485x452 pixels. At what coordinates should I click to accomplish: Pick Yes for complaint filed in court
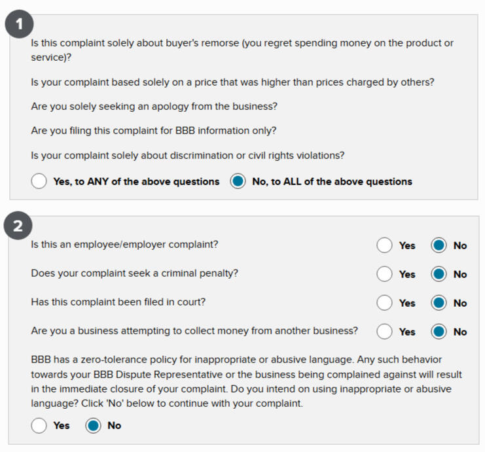point(385,303)
